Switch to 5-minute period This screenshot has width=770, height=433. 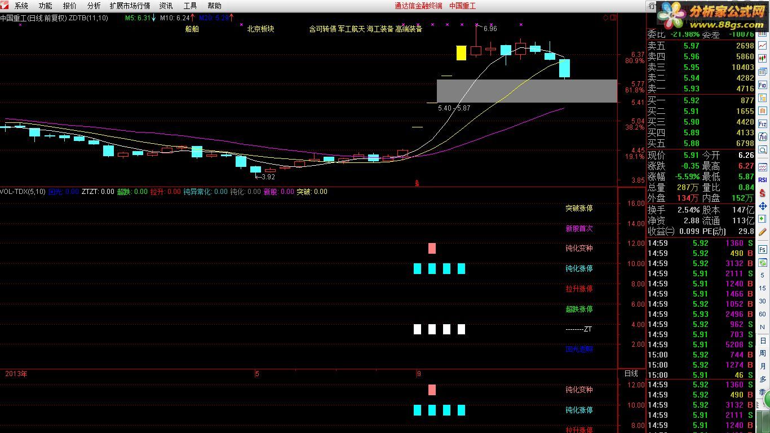pyautogui.click(x=762, y=275)
